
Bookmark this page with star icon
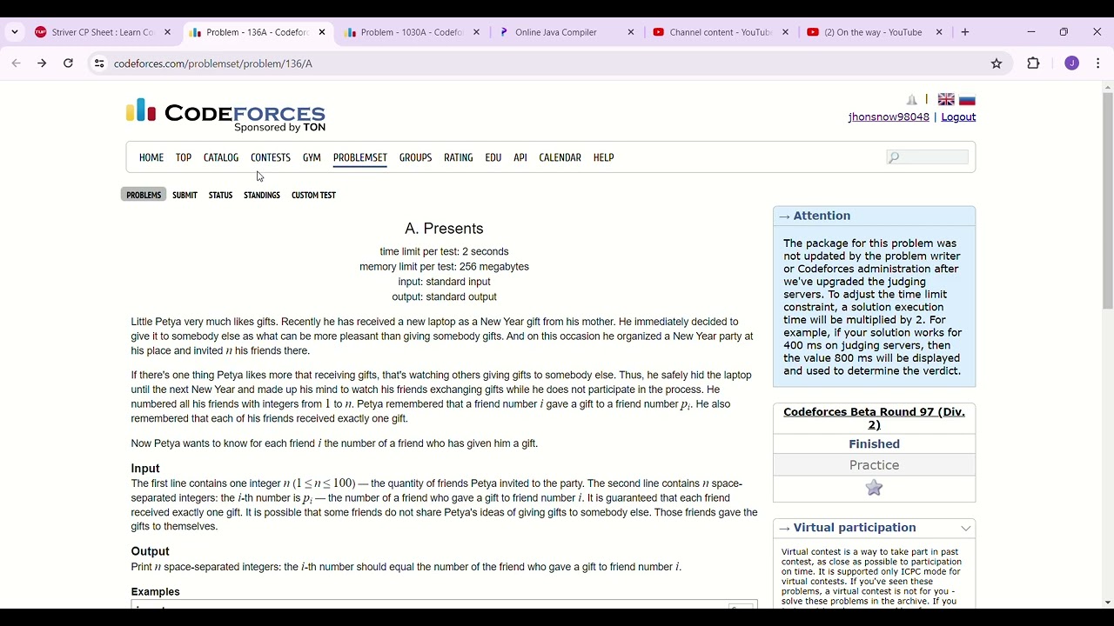tap(997, 63)
